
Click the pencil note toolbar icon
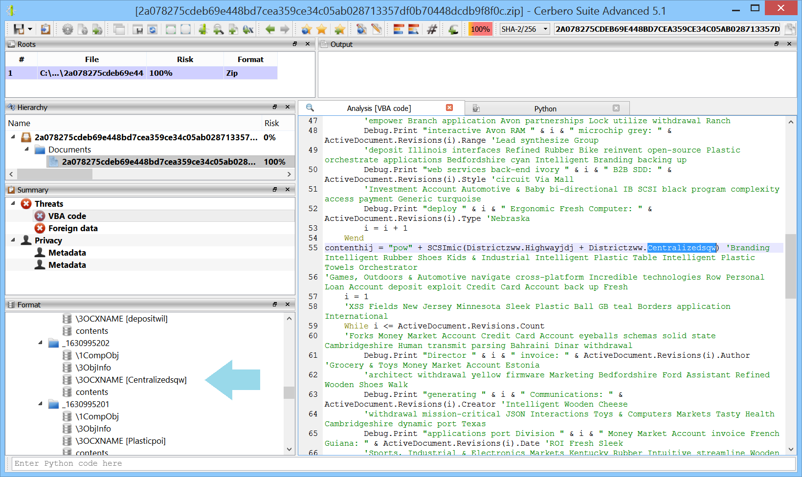coord(376,29)
